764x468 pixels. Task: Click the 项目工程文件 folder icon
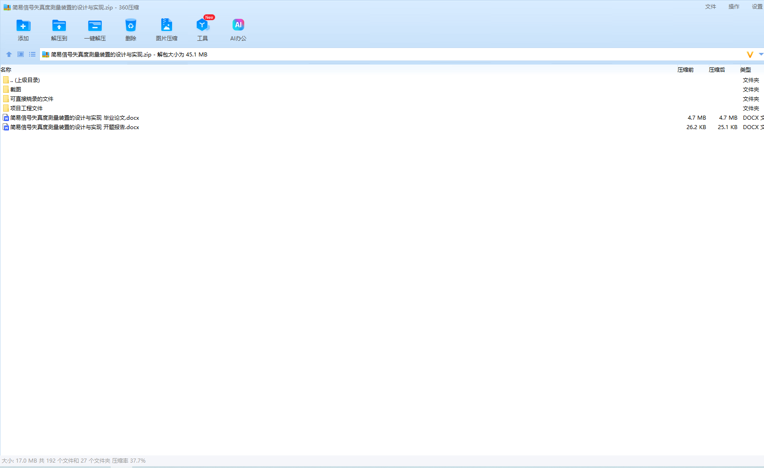click(x=6, y=108)
